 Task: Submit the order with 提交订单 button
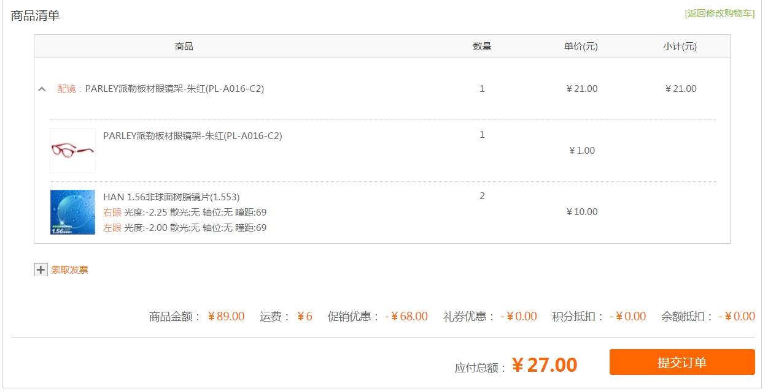(682, 362)
